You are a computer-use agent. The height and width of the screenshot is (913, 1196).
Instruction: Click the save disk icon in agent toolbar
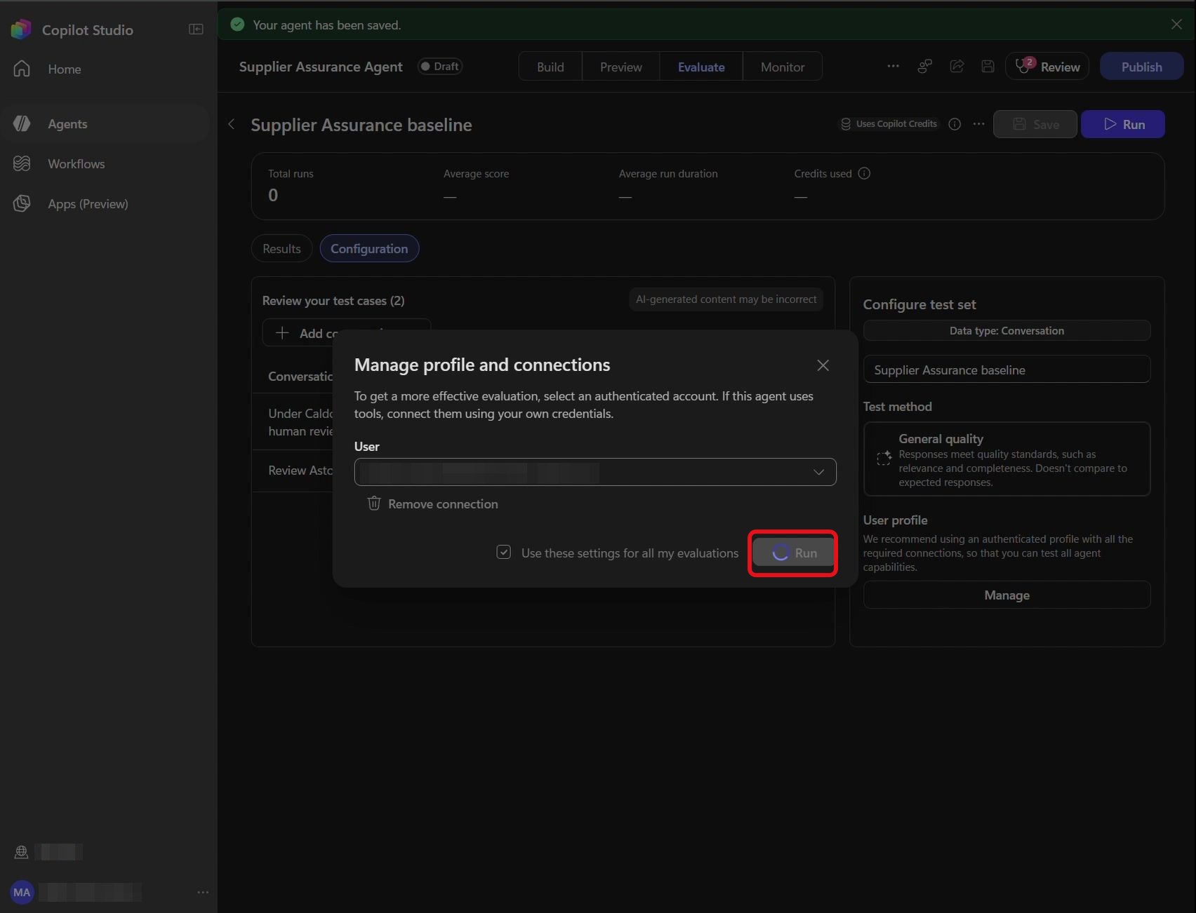(x=988, y=67)
